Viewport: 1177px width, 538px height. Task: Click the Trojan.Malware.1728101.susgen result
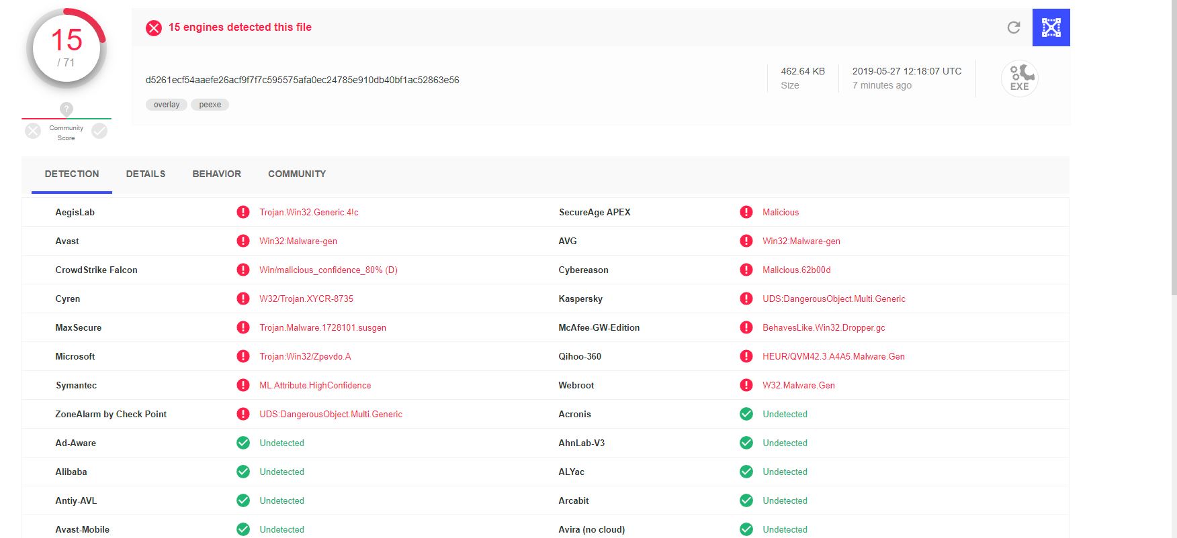[x=323, y=327]
